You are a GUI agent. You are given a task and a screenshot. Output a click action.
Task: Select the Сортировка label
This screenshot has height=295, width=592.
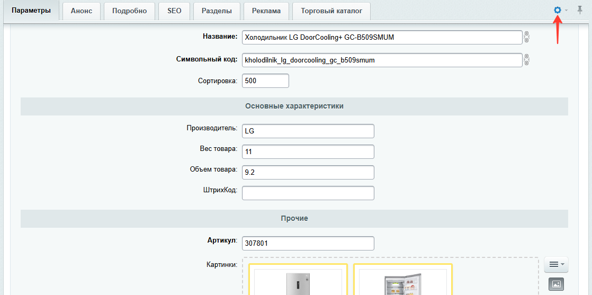pyautogui.click(x=218, y=81)
